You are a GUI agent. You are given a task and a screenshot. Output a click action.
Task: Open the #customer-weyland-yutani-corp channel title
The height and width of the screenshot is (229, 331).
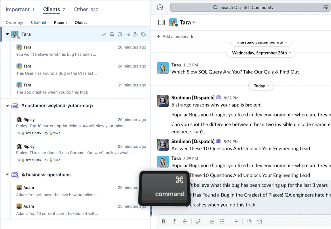pyautogui.click(x=57, y=106)
